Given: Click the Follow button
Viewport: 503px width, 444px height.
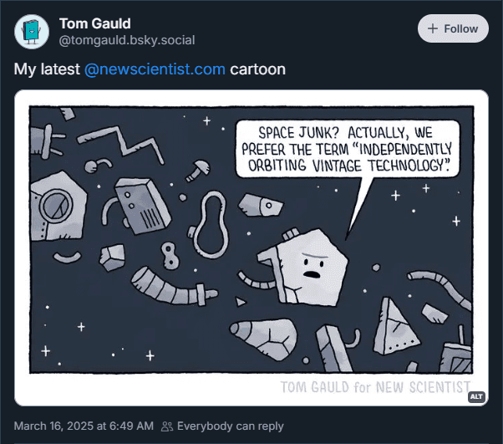Looking at the screenshot, I should 452,28.
